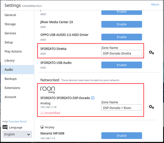Edit the DSP-Dorado Diretta zone name field
The width and height of the screenshot is (164, 143).
121,53
